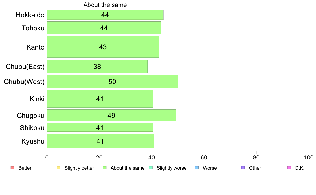Select the Kinki bar

coord(100,99)
